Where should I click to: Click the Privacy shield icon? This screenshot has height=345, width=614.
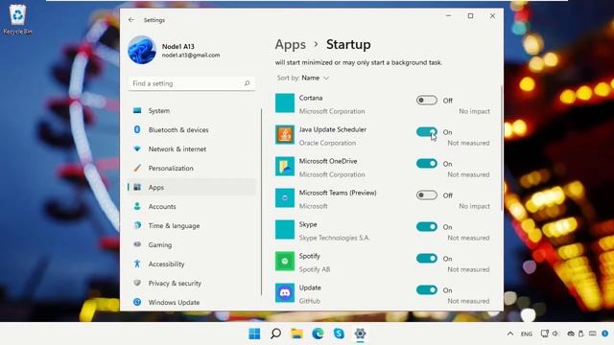(x=137, y=283)
